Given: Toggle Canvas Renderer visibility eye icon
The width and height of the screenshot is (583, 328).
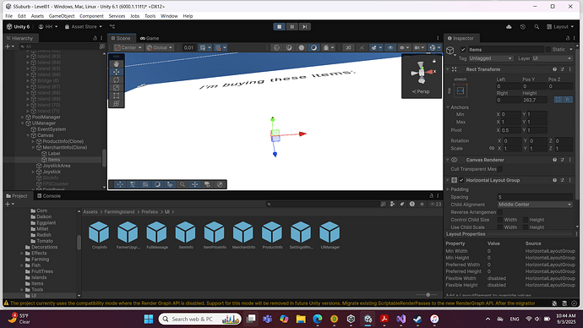Looking at the screenshot, I should click(454, 160).
